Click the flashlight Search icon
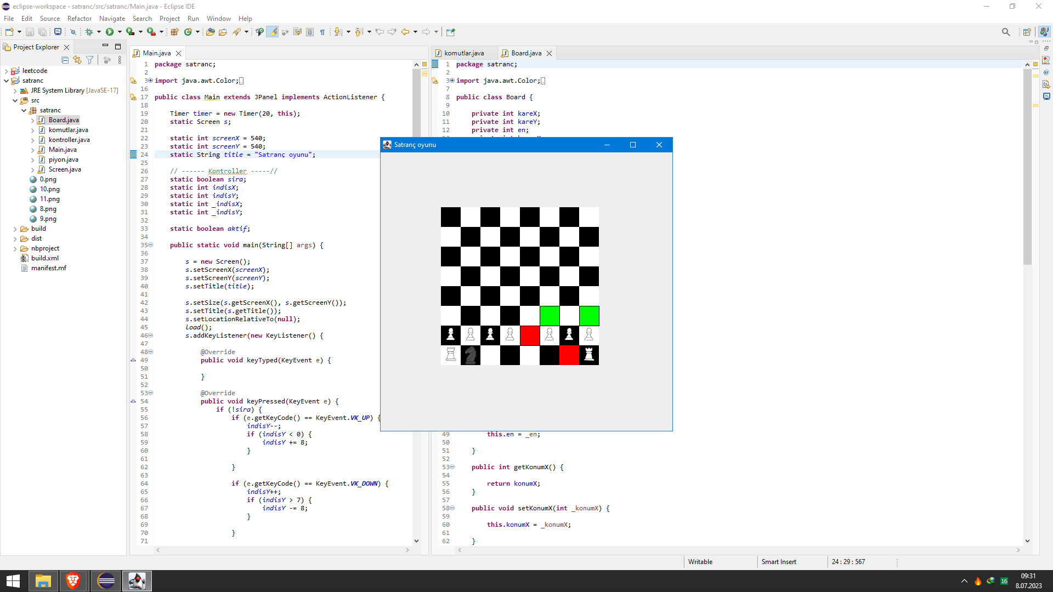 click(236, 32)
